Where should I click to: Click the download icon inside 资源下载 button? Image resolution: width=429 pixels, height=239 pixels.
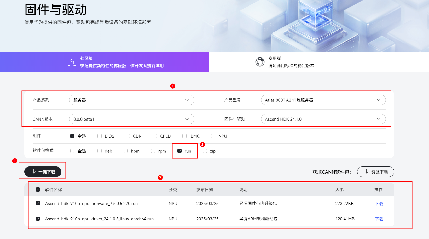coord(366,172)
